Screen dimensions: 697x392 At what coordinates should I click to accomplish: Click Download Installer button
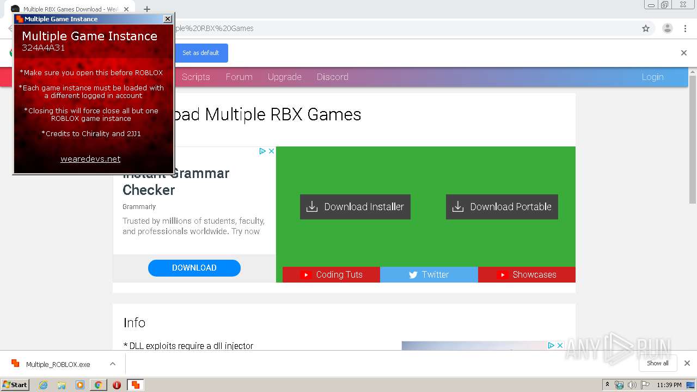pos(355,207)
